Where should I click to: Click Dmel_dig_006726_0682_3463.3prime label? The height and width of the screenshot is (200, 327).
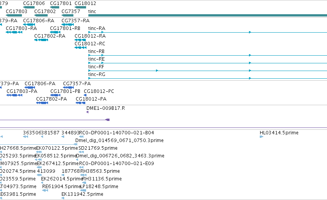click(120, 156)
